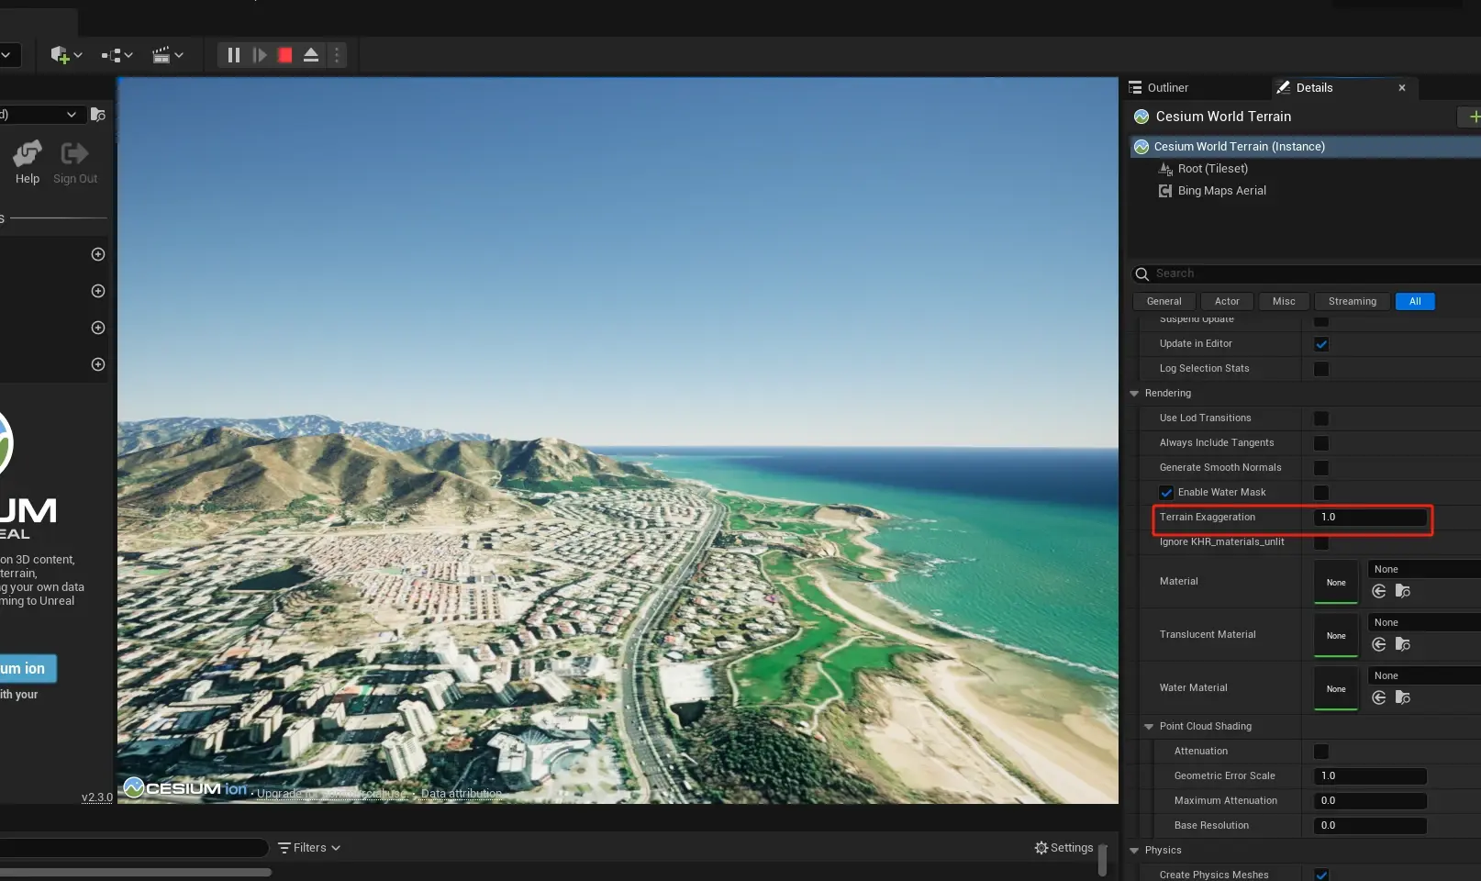Enable Use Lod Transitions checkbox

[x=1321, y=418]
